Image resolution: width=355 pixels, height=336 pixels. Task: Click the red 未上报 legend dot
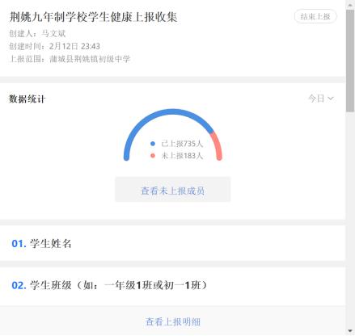(153, 156)
